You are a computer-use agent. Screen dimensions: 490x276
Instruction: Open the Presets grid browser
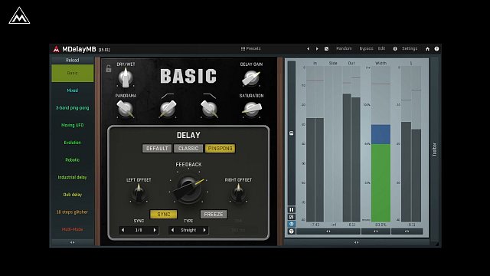[243, 48]
